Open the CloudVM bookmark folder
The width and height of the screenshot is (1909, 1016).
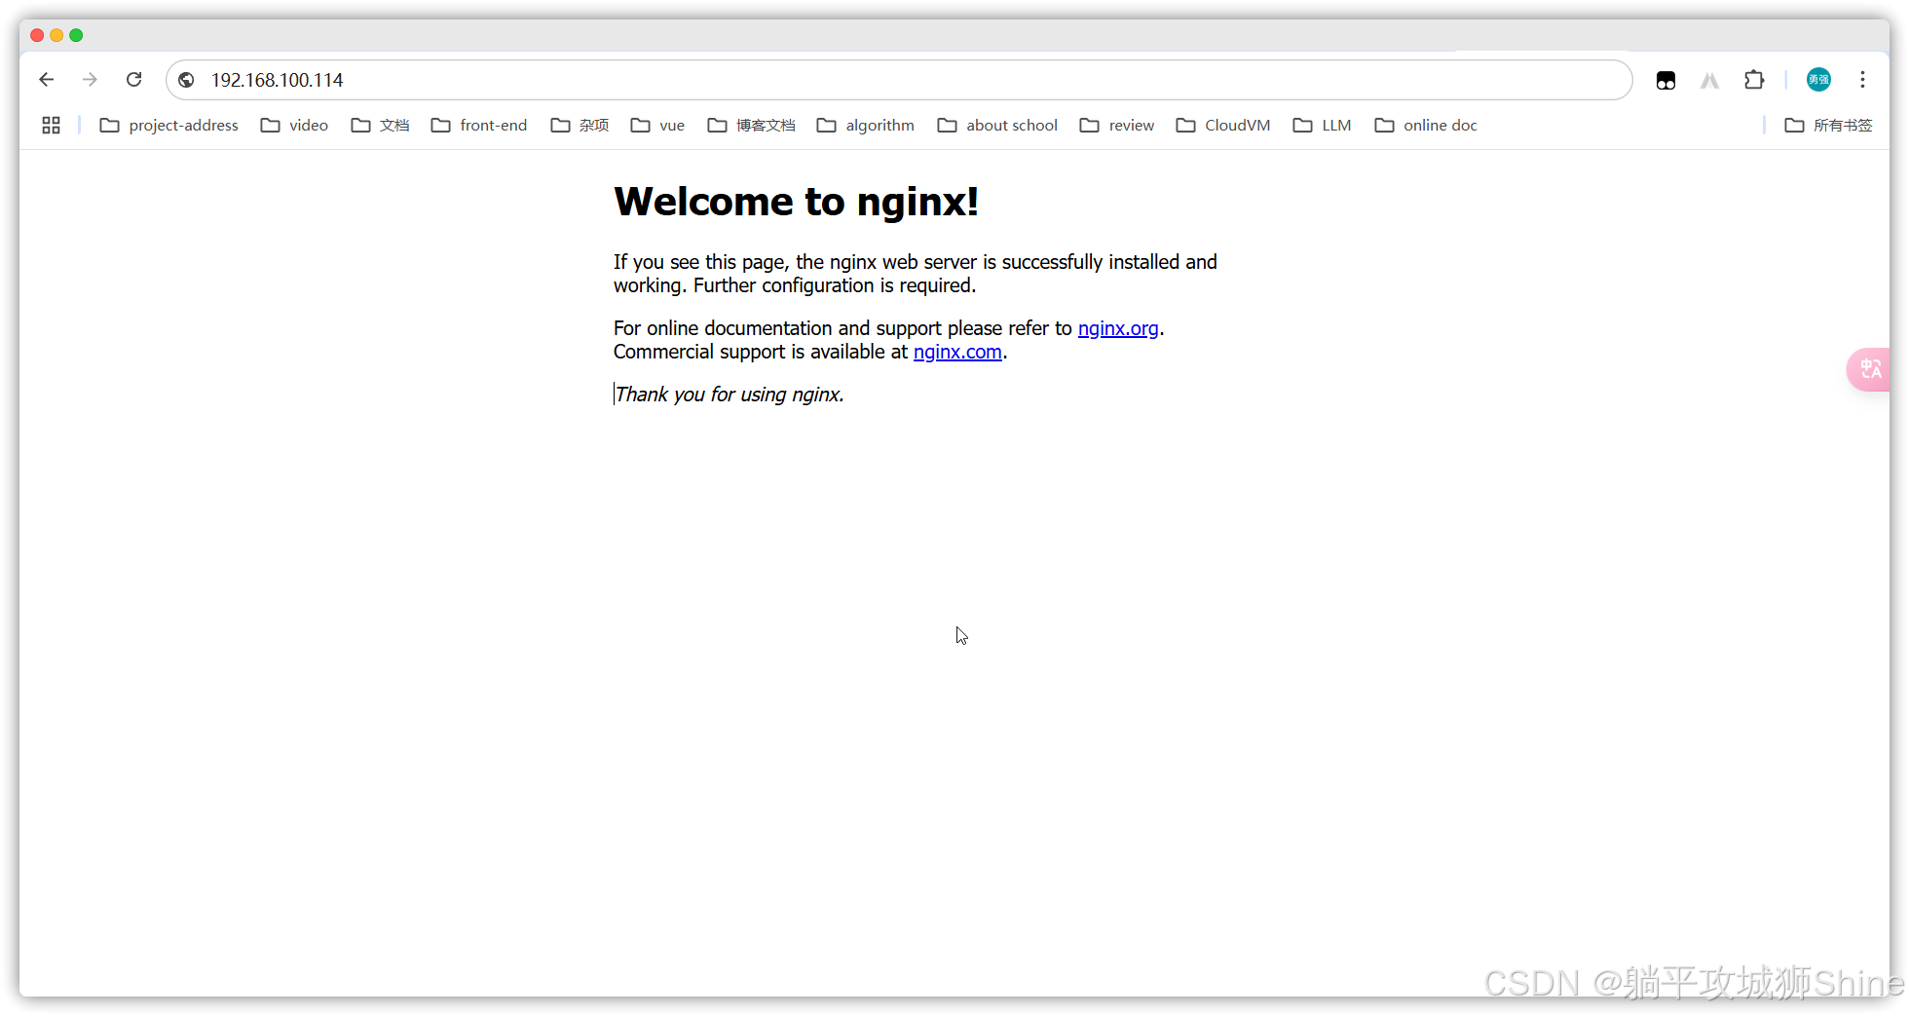pyautogui.click(x=1222, y=125)
